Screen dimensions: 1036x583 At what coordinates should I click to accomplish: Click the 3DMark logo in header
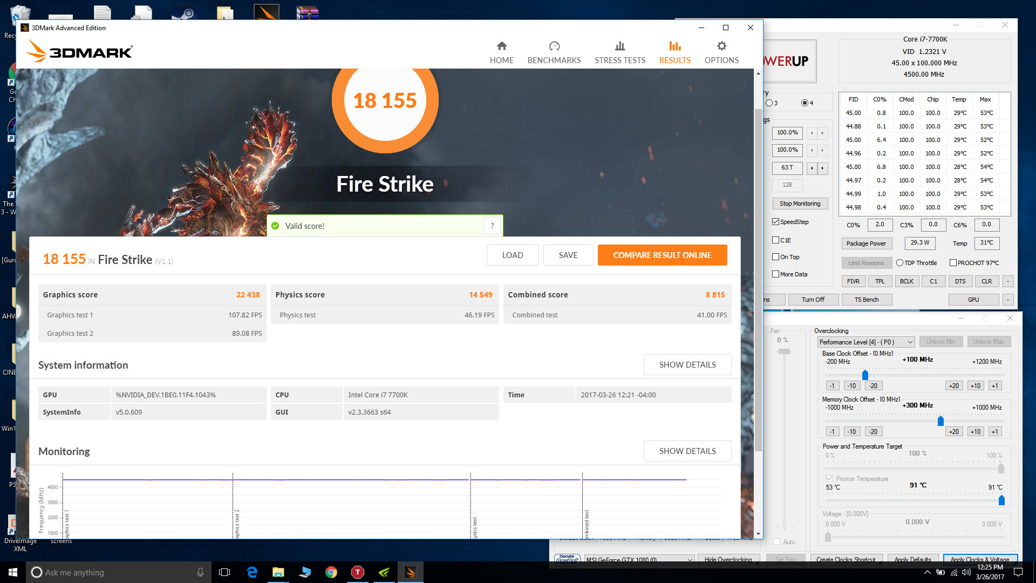tap(79, 52)
